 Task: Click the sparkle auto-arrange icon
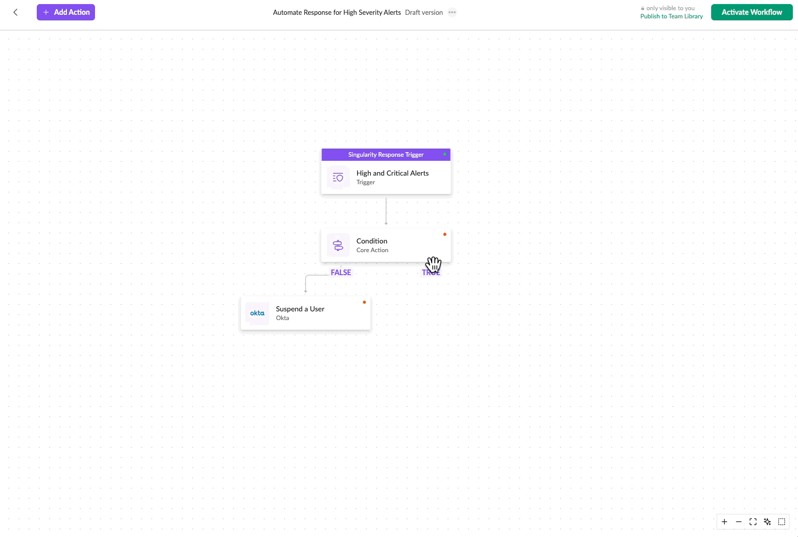pos(767,522)
